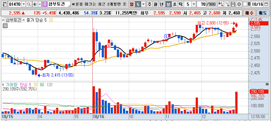Click the bar count field showing 78

click(201, 4)
